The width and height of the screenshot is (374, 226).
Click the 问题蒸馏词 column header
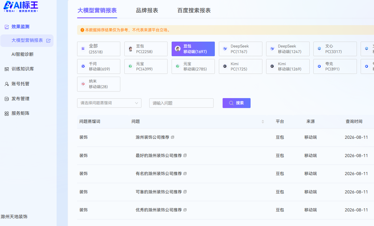90,122
